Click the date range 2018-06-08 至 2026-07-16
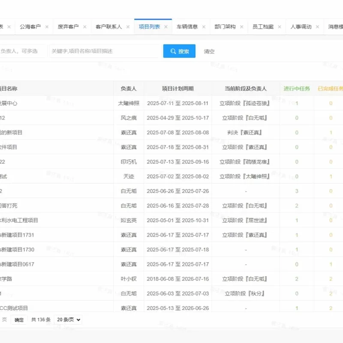343x343 pixels. [x=178, y=279]
